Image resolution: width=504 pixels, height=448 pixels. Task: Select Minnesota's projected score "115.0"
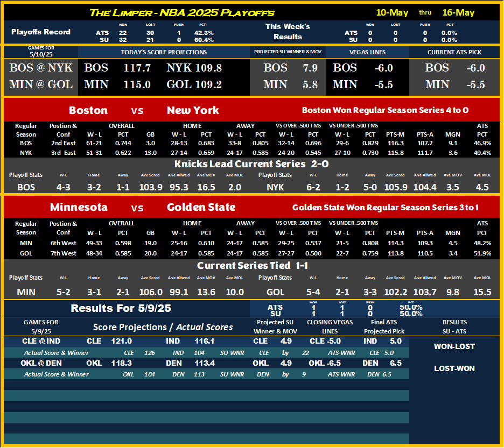click(x=137, y=84)
